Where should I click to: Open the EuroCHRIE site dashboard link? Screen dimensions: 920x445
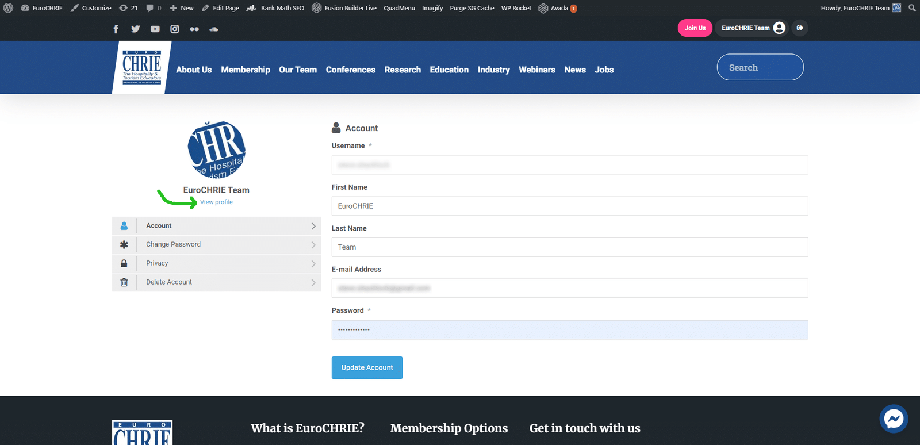click(42, 8)
